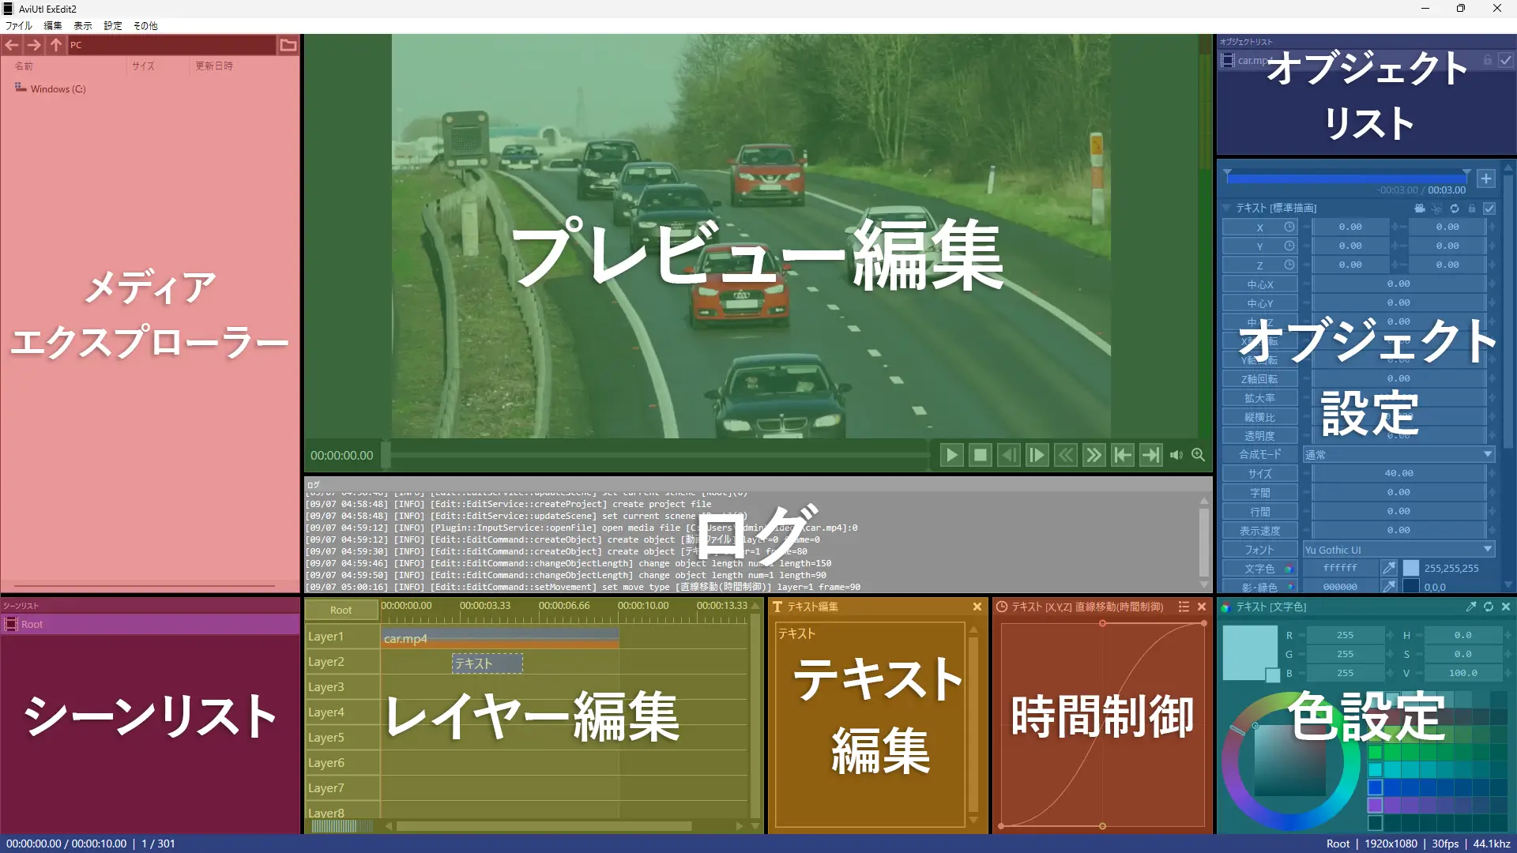
Task: Click the 文字色 label button
Action: [x=1259, y=569]
